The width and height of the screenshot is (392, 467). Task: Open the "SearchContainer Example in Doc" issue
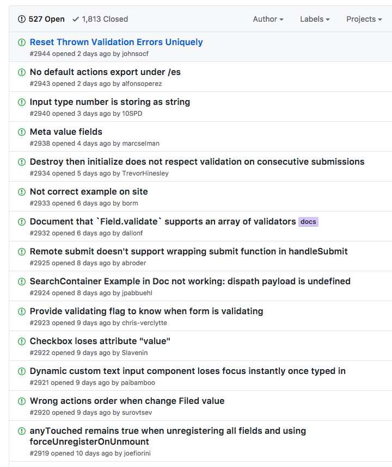tap(190, 282)
